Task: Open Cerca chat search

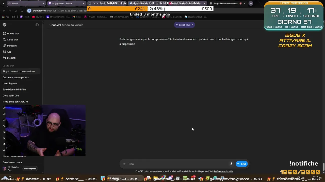Action: [x=10, y=39]
